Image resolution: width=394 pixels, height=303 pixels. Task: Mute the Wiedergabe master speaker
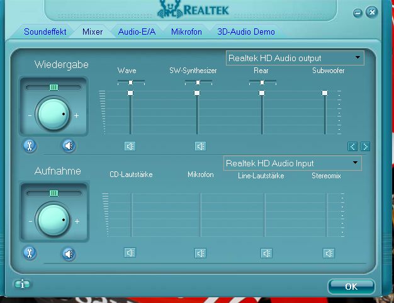point(69,146)
